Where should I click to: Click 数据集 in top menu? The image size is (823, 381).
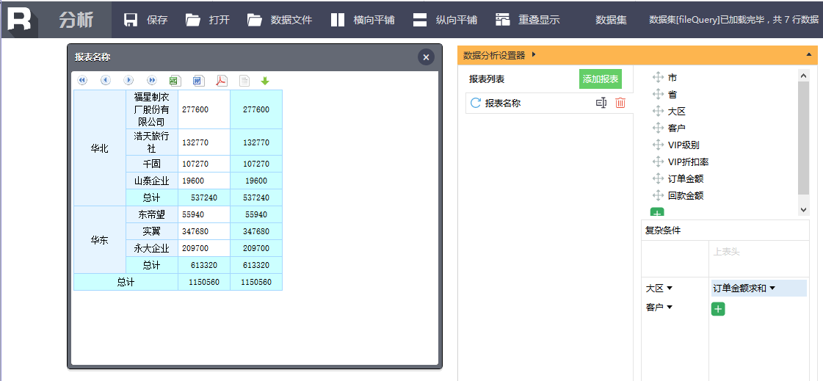click(611, 20)
